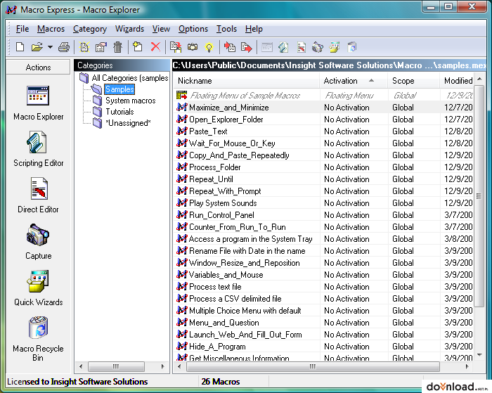492x393 pixels.
Task: Open Macro Recycle Bin in the Actions panel
Action: pyautogui.click(x=38, y=339)
